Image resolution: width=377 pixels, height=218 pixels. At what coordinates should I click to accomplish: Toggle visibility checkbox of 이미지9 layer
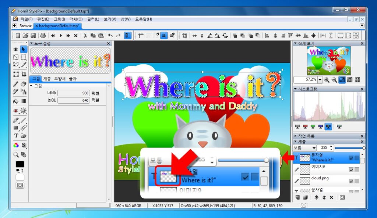(x=351, y=169)
